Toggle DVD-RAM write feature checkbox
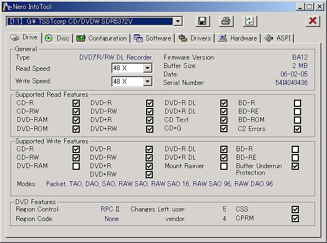Image resolution: width=327 pixels, height=243 pixels. (76, 166)
